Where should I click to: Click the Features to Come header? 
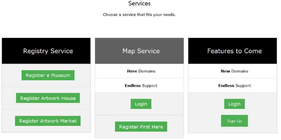pos(234,51)
